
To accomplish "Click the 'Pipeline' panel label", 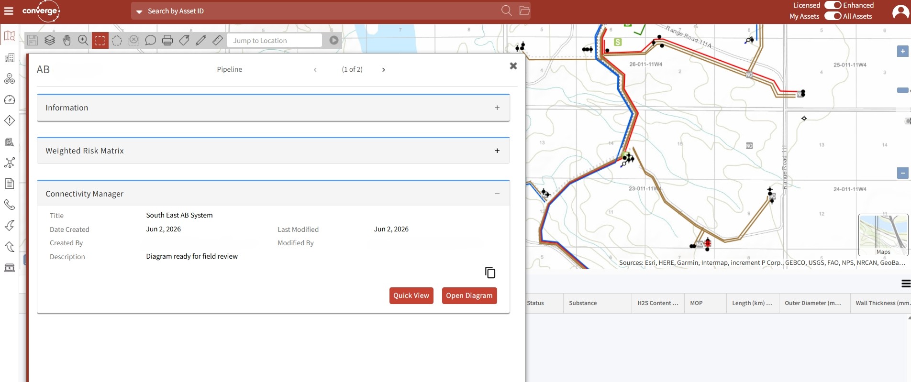I will pyautogui.click(x=230, y=69).
